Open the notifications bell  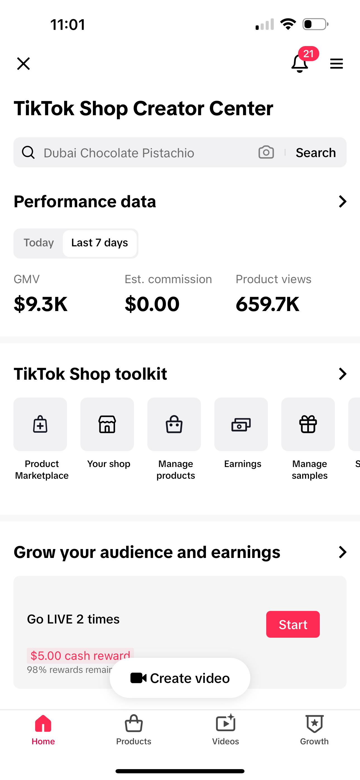click(x=300, y=64)
